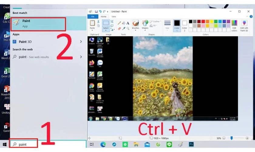Open Photoshop from the taskbar

pyautogui.click(x=191, y=144)
